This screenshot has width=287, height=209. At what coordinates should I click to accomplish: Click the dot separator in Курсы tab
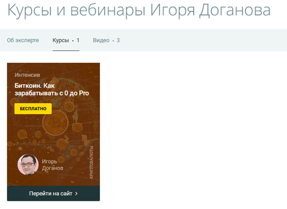73,41
